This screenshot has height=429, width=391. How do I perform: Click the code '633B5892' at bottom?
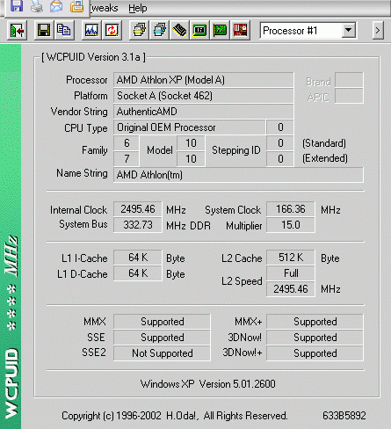coord(344,416)
